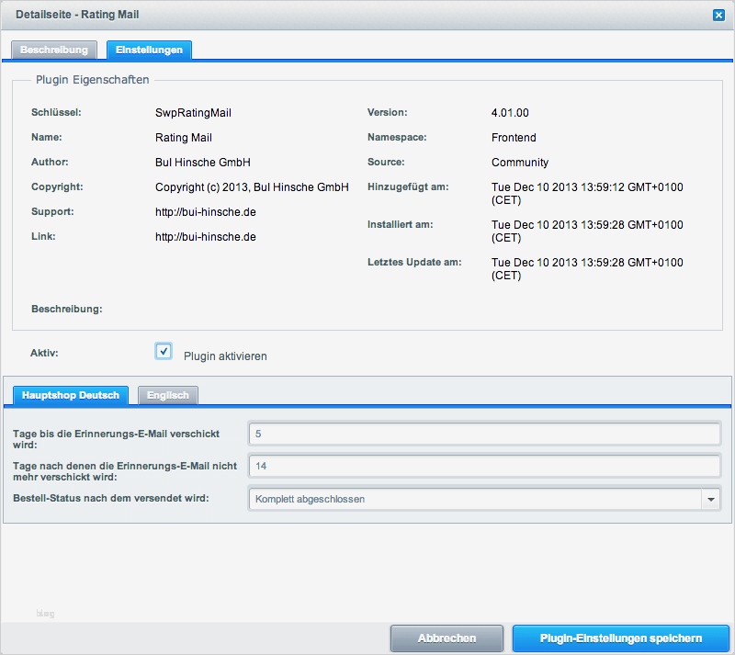Click the version number 4.01.00
The width and height of the screenshot is (735, 655).
tap(510, 112)
